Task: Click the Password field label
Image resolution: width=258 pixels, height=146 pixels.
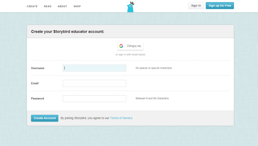Action: coord(38,98)
